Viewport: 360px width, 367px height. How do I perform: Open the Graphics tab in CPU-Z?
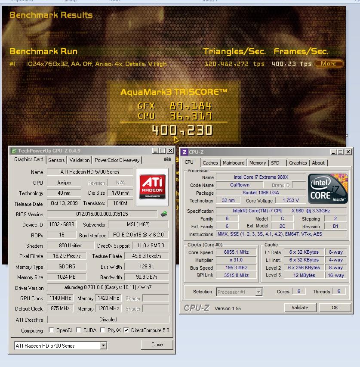(x=298, y=163)
